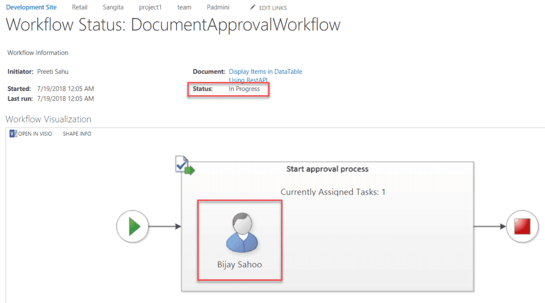Click EDIT LINKS in the top navigation
545x303 pixels.
pos(273,7)
